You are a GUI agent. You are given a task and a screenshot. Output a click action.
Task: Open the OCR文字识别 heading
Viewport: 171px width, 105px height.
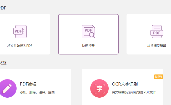125,84
